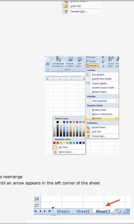The image size is (134, 224).
Task: Choose Rename Sheet
Action: point(99,110)
